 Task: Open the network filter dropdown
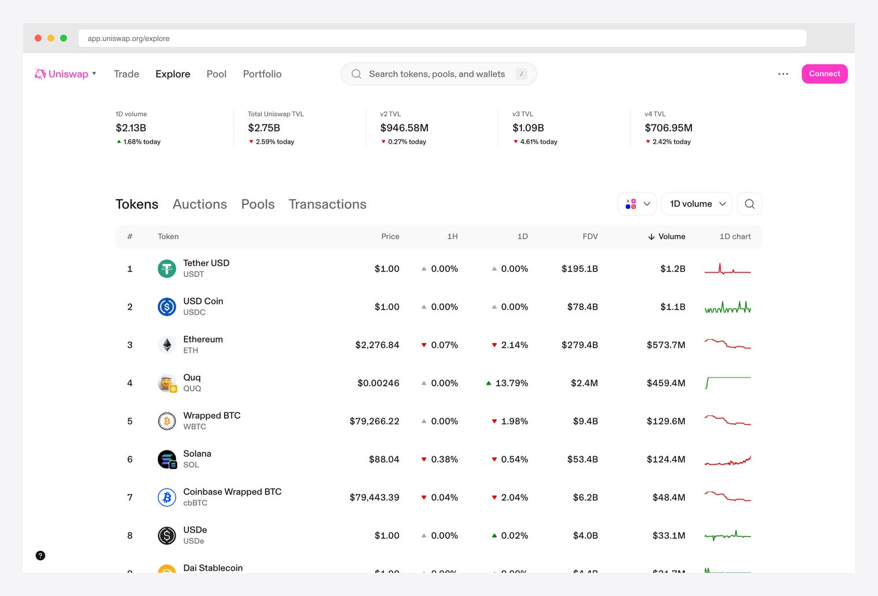637,204
